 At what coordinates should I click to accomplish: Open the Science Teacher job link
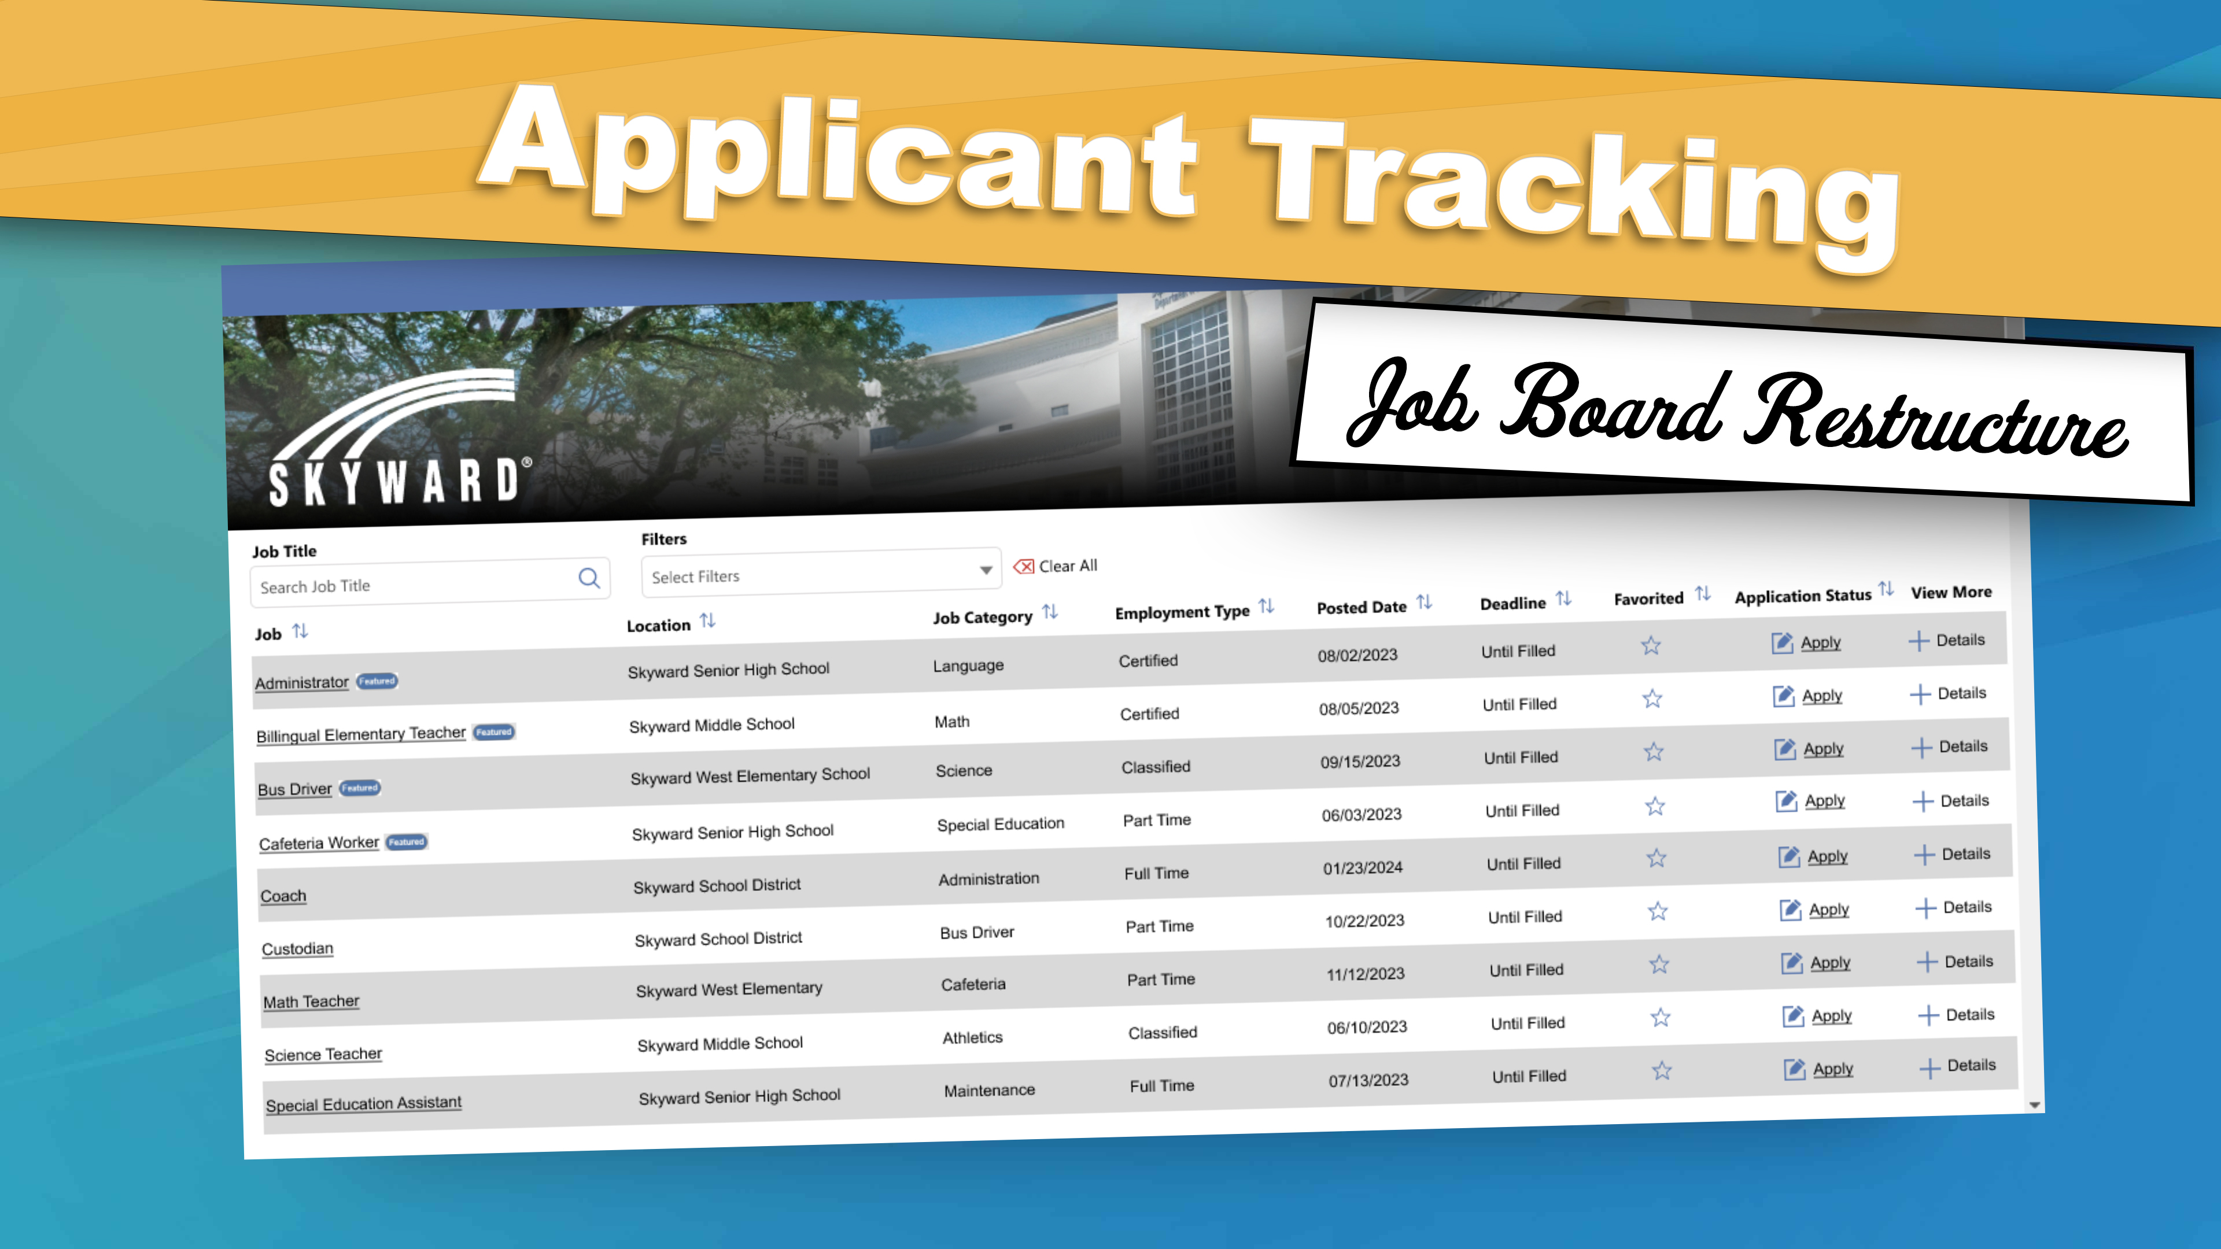click(323, 1055)
